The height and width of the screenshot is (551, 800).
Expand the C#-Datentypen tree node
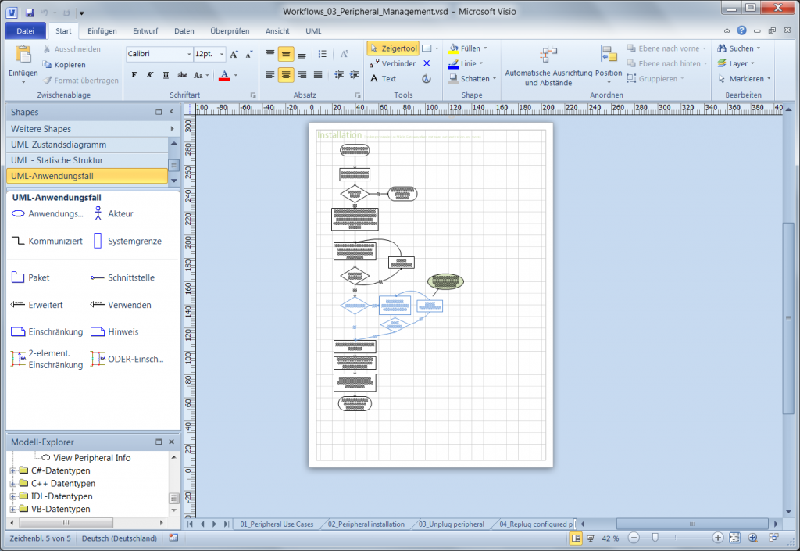[12, 471]
